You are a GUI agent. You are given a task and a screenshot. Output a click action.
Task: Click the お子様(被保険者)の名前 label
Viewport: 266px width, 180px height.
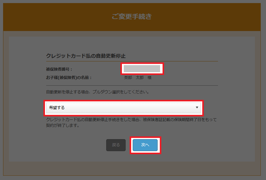pyautogui.click(x=69, y=78)
